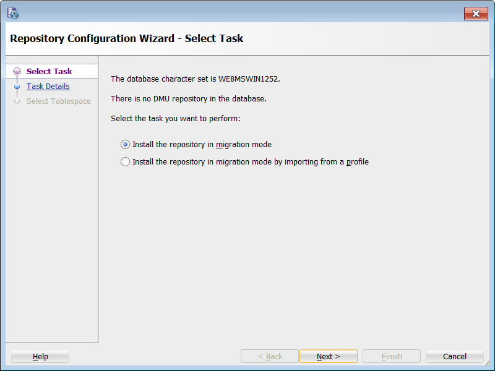
Task: Click the greyed-out Back button
Action: (270, 357)
